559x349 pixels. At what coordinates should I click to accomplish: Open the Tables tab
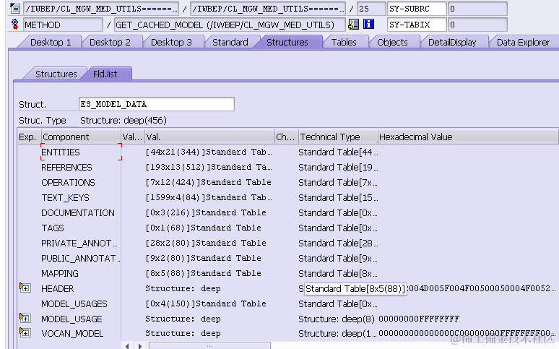(x=344, y=42)
